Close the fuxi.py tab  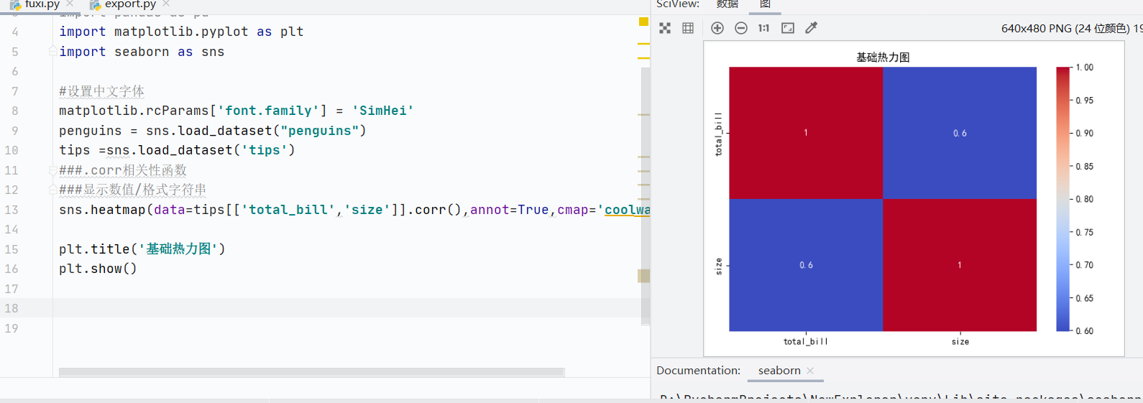[x=70, y=4]
